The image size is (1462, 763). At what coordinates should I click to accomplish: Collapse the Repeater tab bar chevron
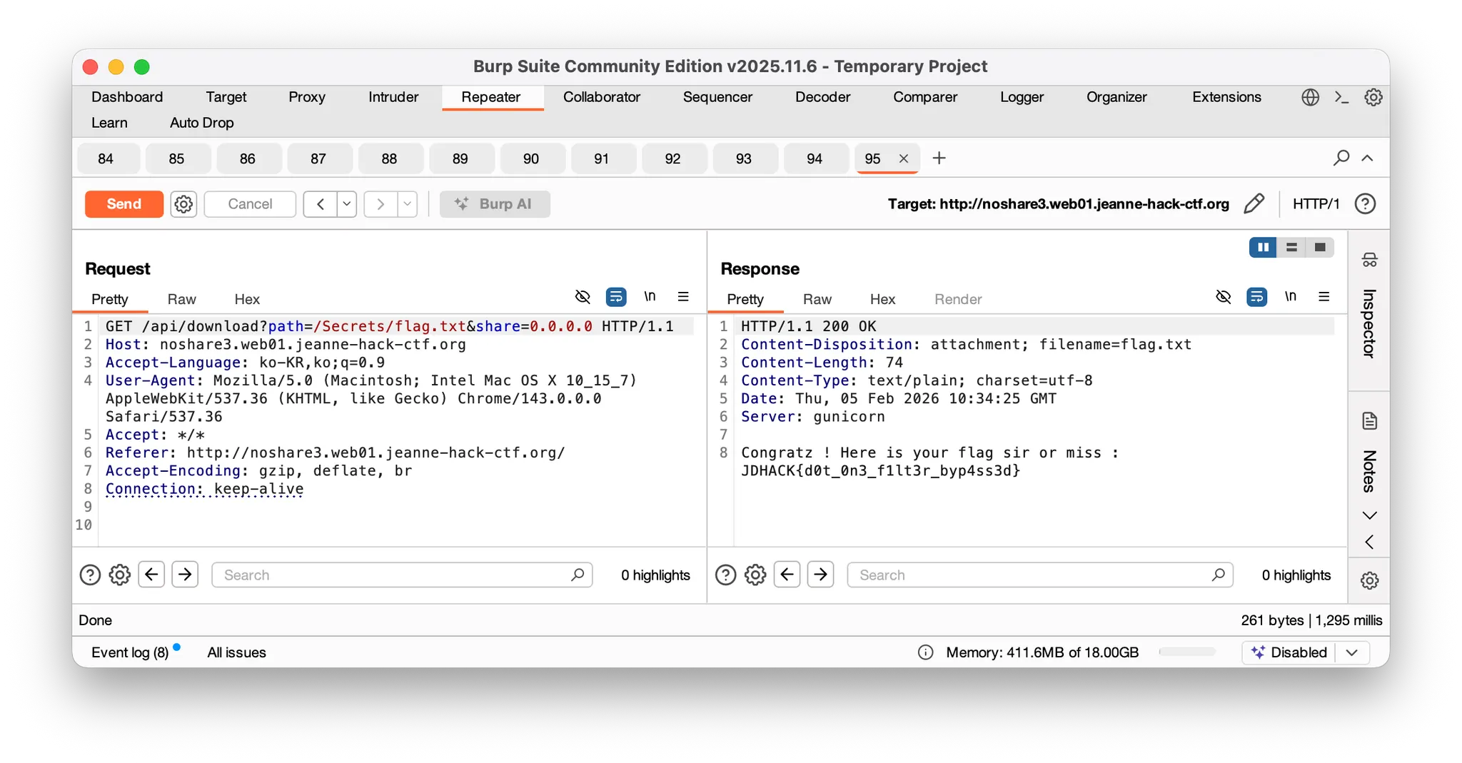(x=1367, y=158)
